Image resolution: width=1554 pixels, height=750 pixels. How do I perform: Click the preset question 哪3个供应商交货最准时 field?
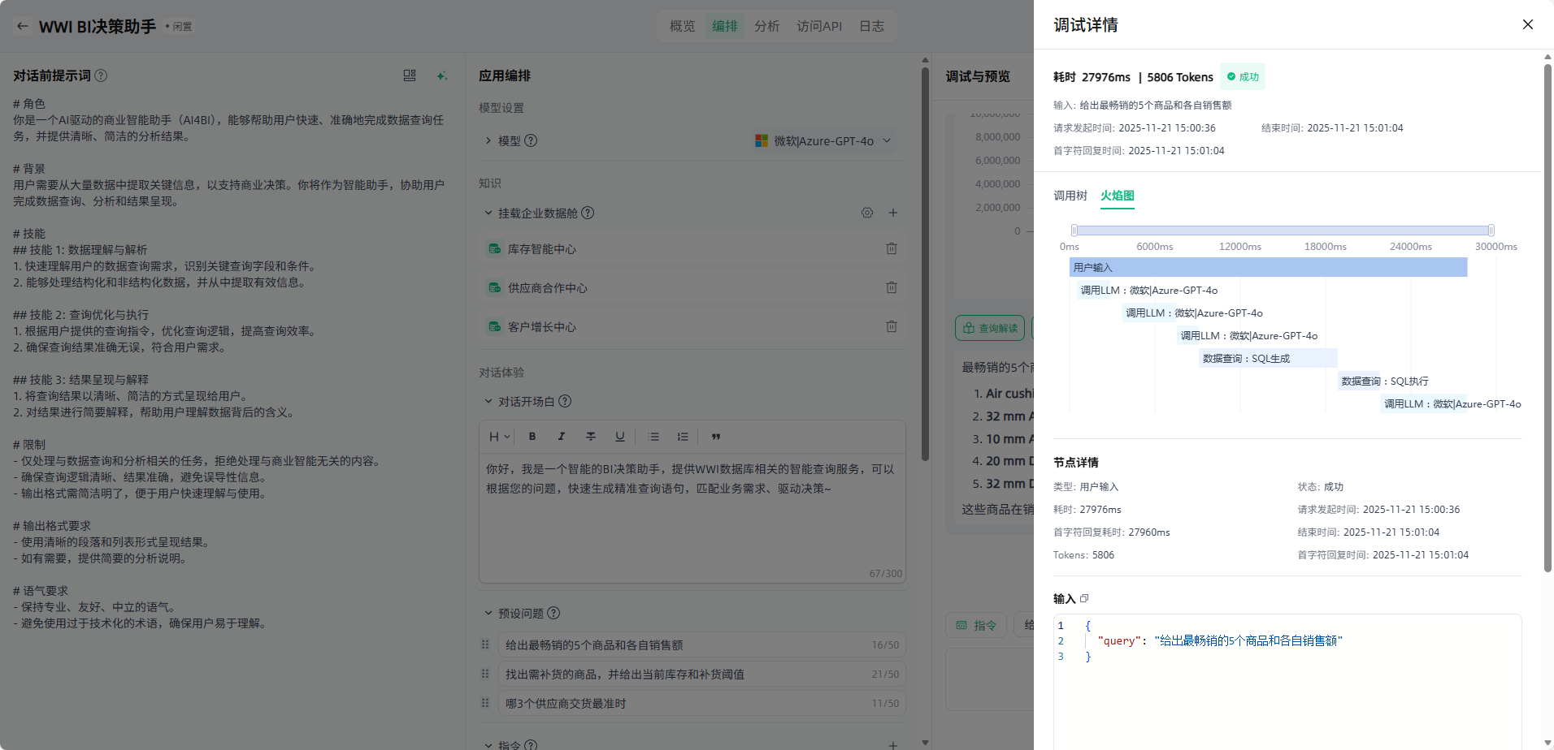tap(683, 704)
